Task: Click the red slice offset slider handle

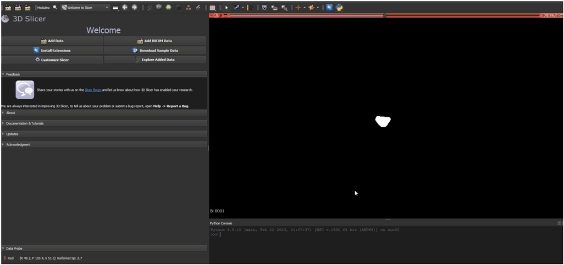Action: [385, 15]
